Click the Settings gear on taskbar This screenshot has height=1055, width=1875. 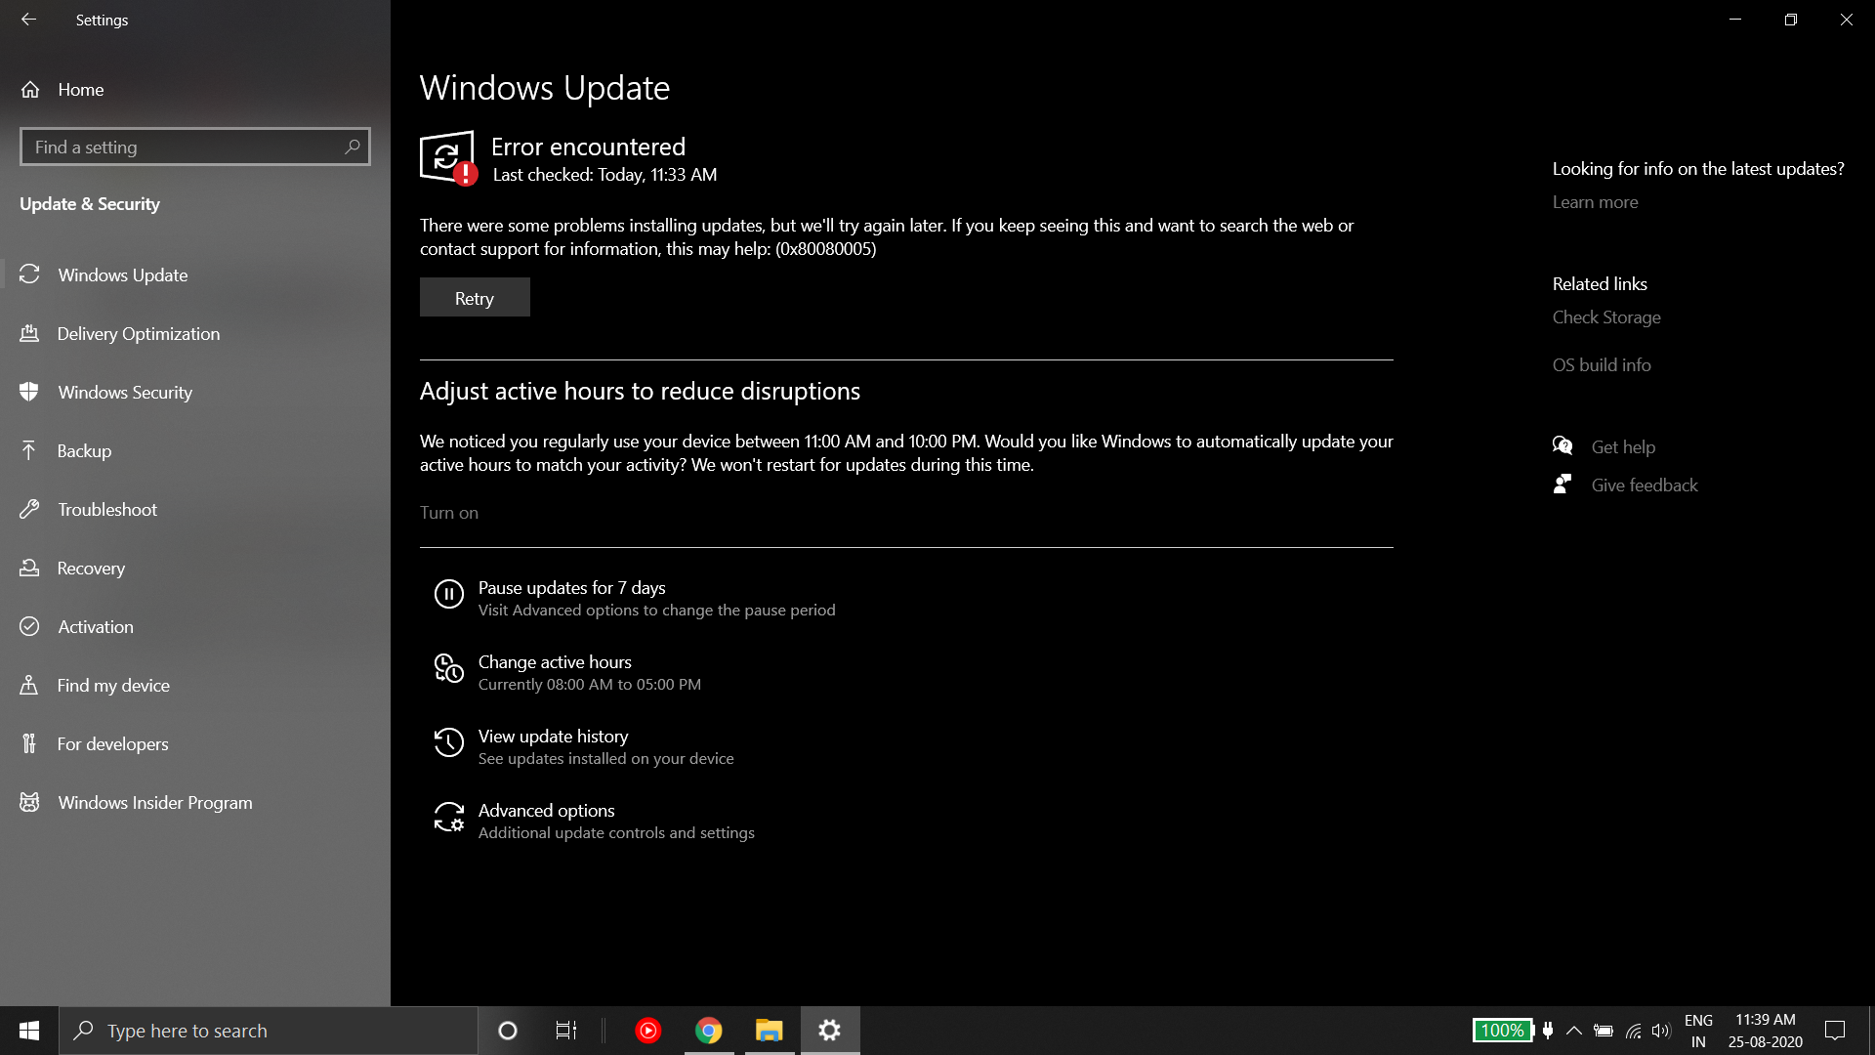(x=830, y=1031)
